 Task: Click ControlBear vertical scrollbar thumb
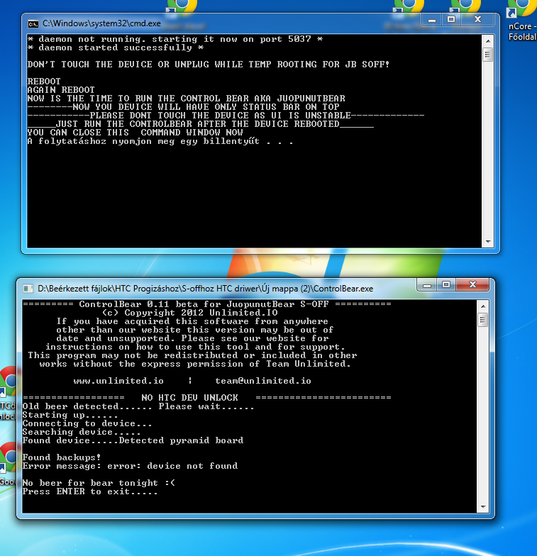pyautogui.click(x=482, y=320)
